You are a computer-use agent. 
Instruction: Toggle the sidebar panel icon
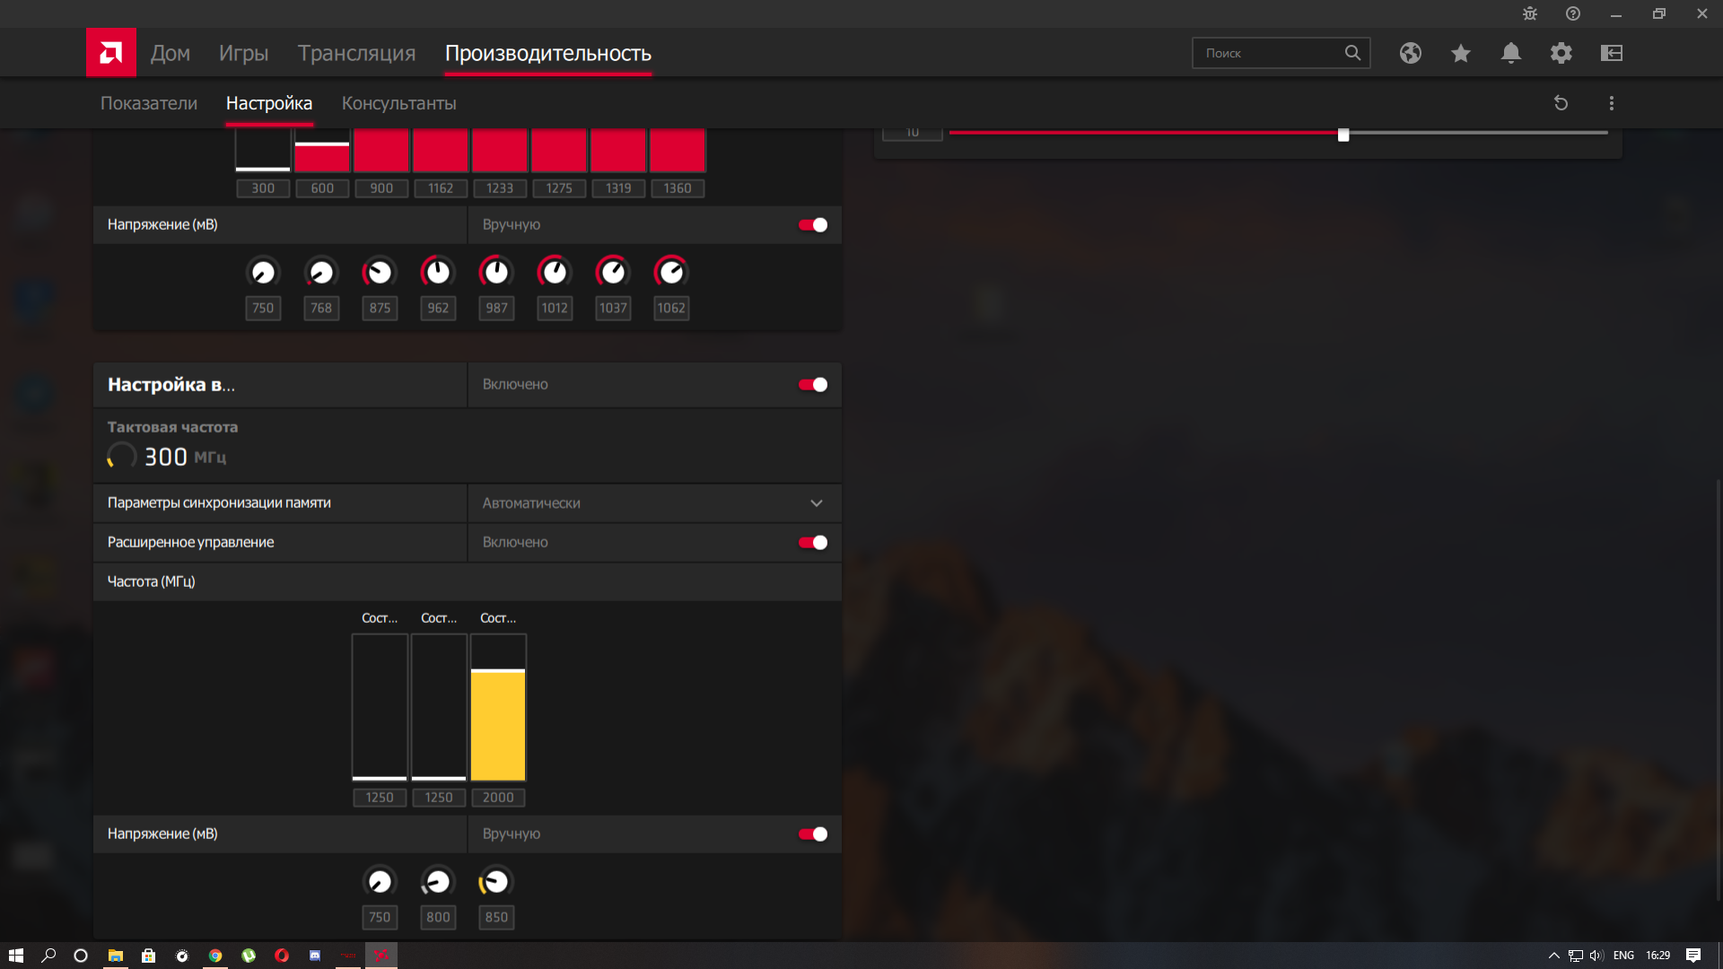[x=1611, y=53]
